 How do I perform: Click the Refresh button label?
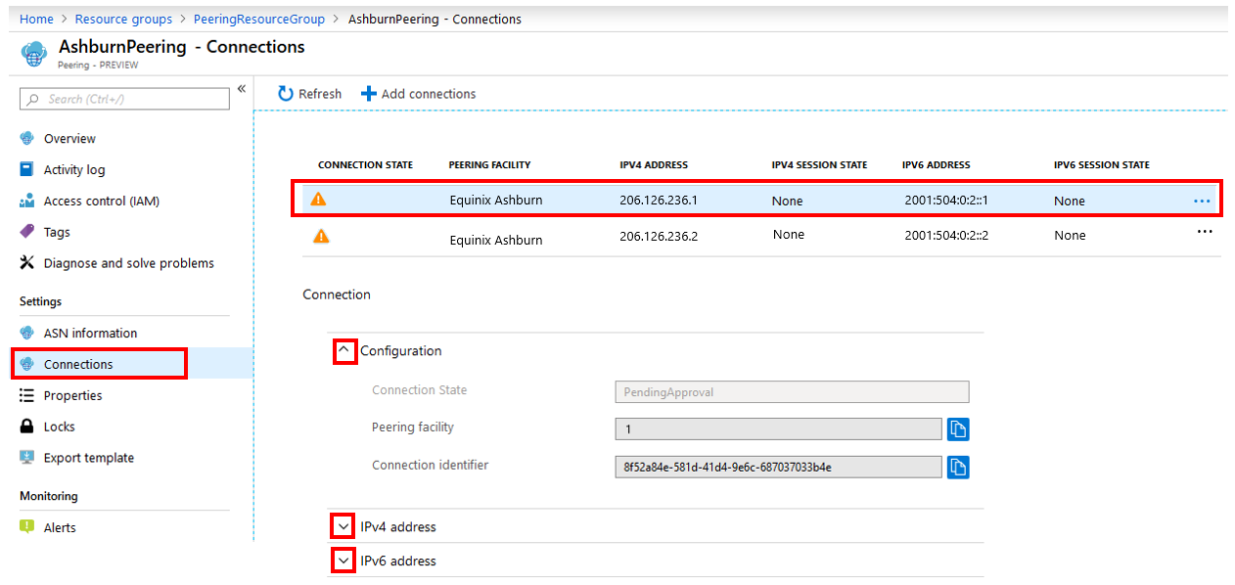click(x=320, y=94)
